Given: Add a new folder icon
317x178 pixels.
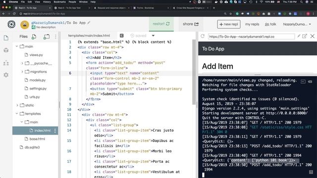Looking at the screenshot, I should point(47,37).
